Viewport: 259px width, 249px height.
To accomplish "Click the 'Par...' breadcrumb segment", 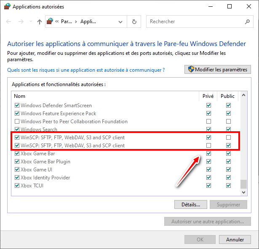I will 67,22.
